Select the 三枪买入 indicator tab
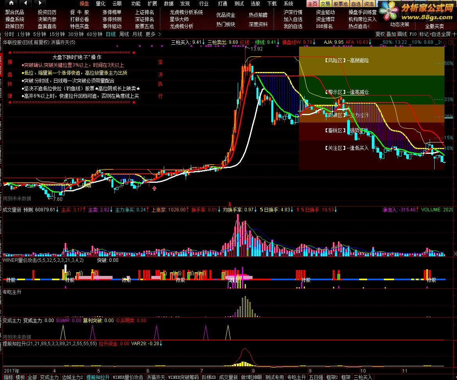Screen dimensions: 457x380 (363, 377)
